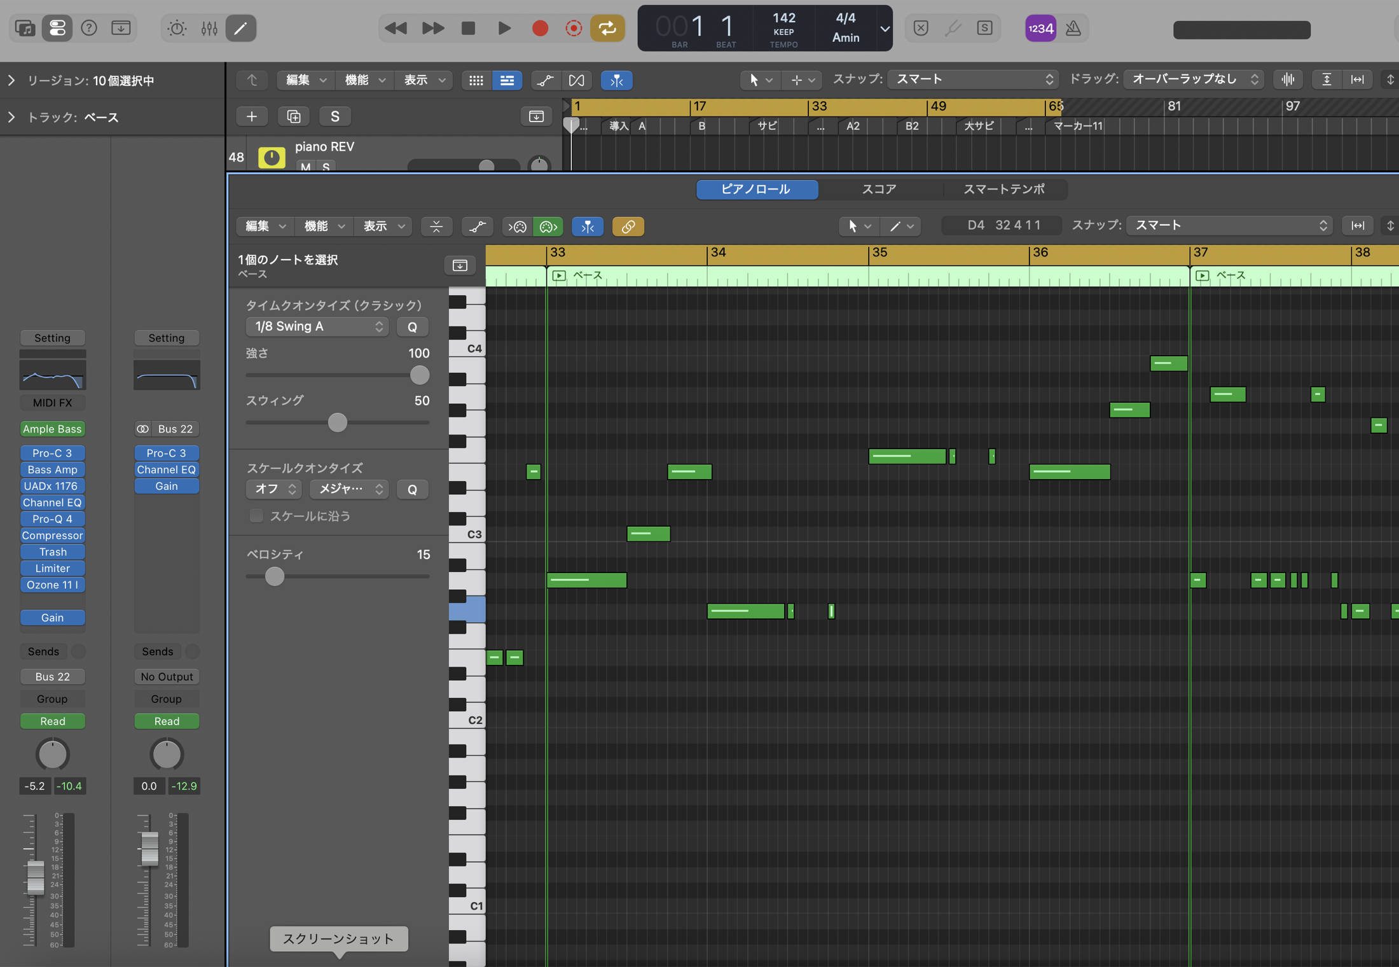Add new track with plus button
Screen dimensions: 1399x967
pos(252,116)
